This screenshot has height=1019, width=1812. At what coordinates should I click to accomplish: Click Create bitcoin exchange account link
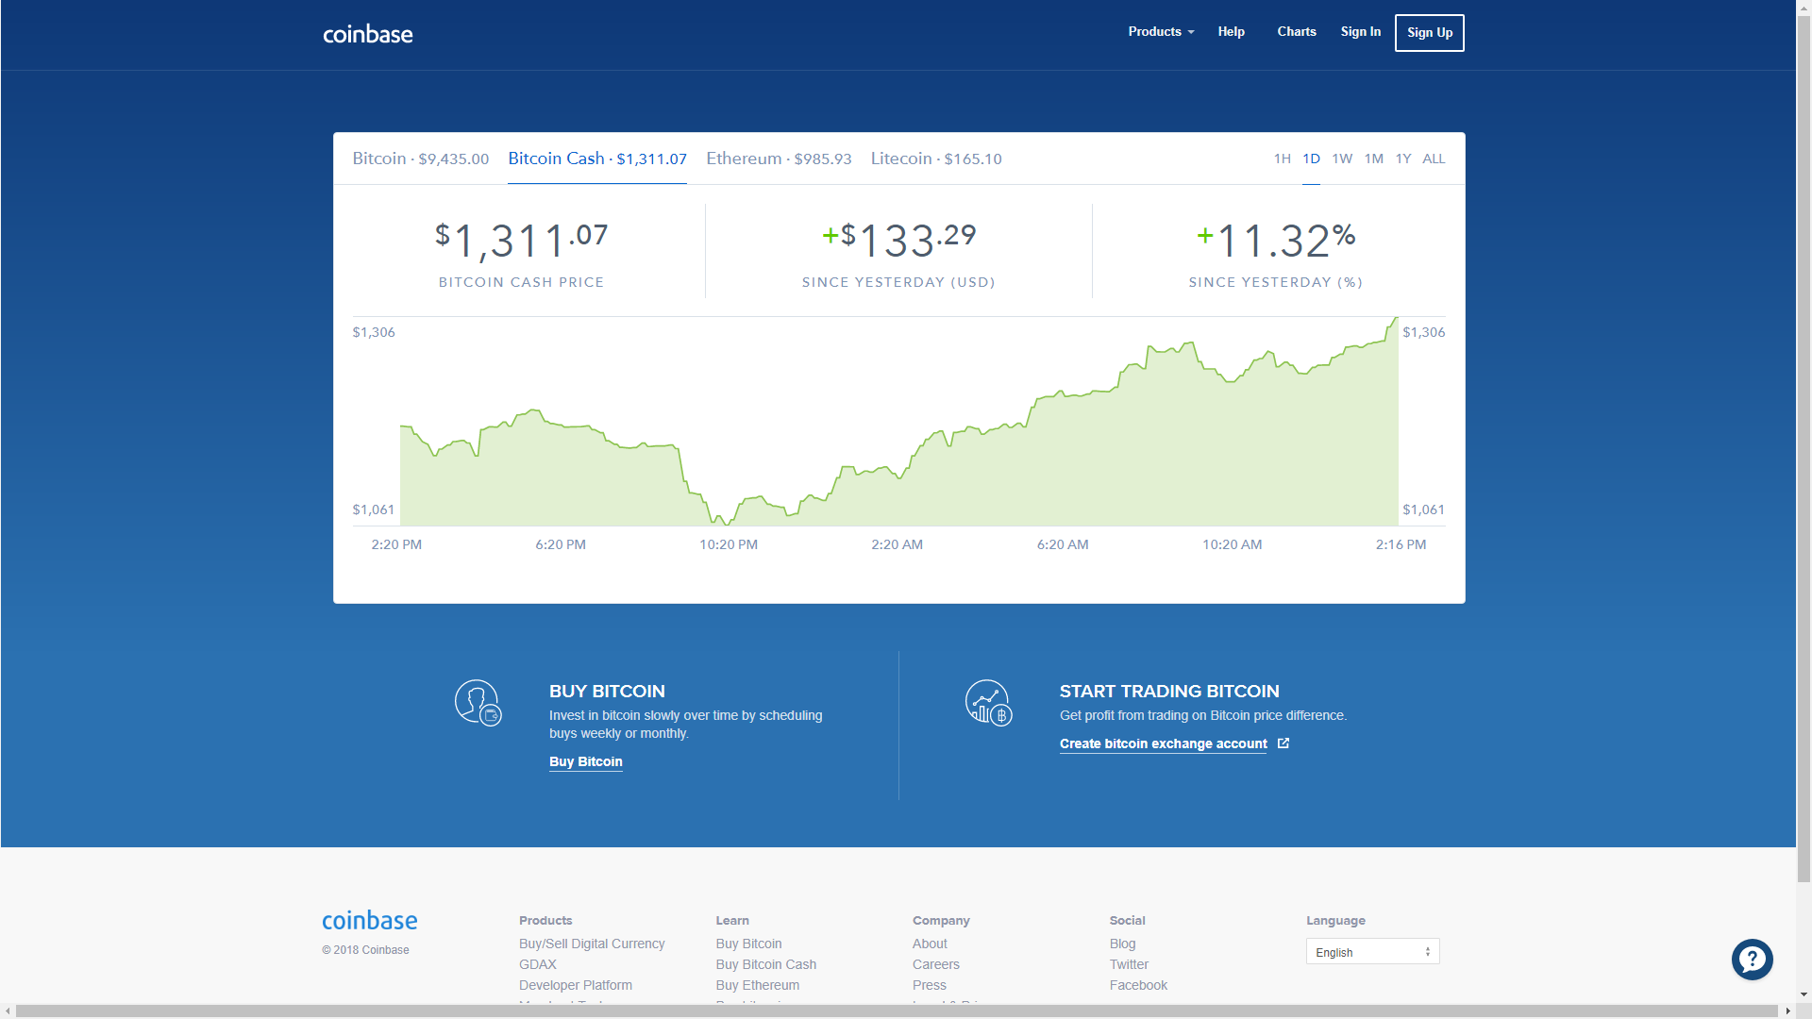[1163, 743]
